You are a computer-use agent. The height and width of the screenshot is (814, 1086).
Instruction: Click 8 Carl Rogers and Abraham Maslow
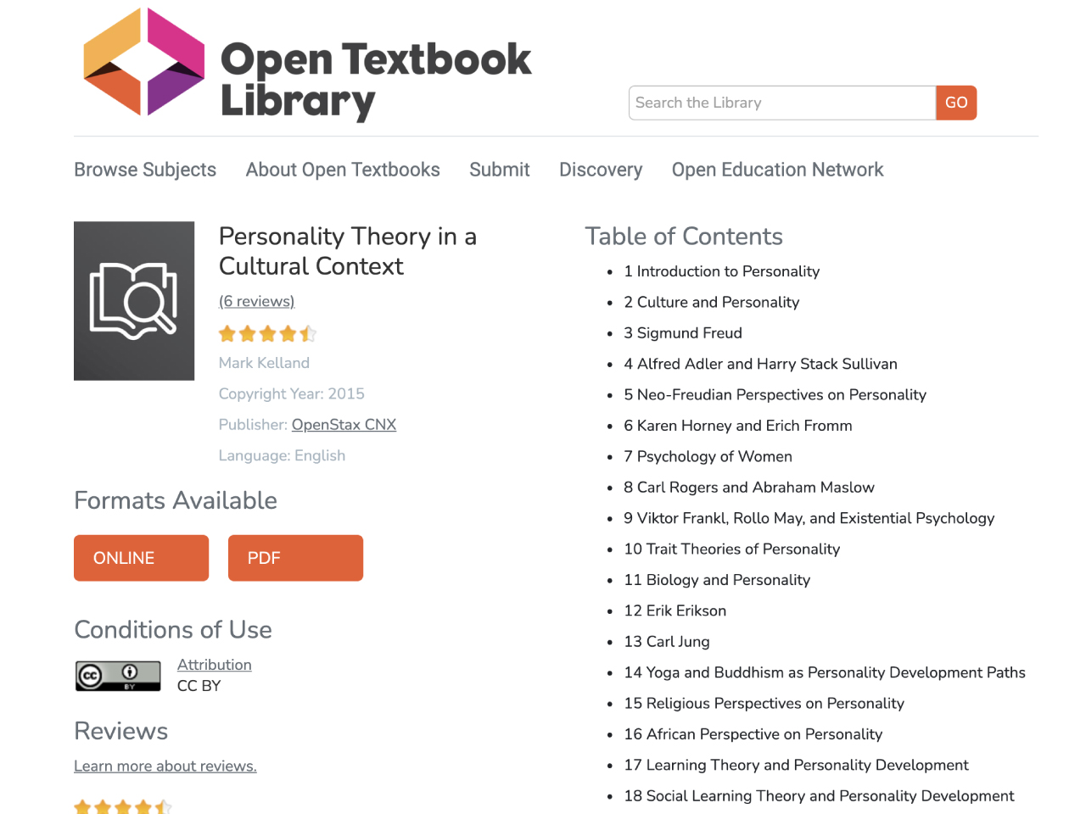click(749, 488)
